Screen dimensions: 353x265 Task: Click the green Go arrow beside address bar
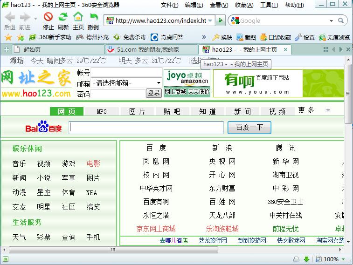click(221, 20)
